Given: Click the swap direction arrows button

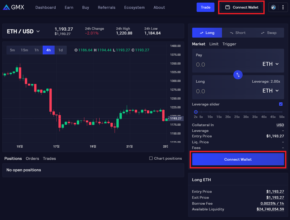Looking at the screenshot, I should (238, 75).
